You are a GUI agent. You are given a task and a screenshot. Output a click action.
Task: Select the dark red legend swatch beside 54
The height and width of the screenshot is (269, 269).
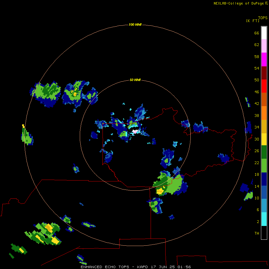tap(264, 73)
